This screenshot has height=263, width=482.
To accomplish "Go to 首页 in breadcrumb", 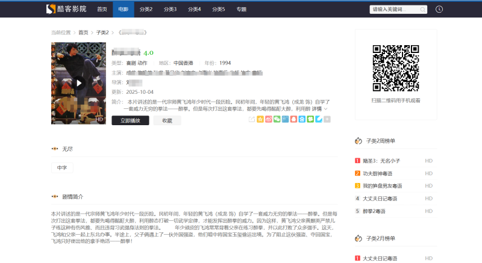I will [83, 32].
